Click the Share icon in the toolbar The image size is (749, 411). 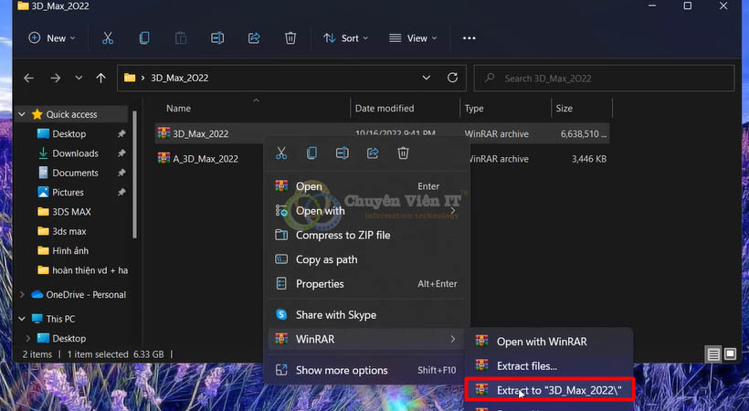coord(254,38)
